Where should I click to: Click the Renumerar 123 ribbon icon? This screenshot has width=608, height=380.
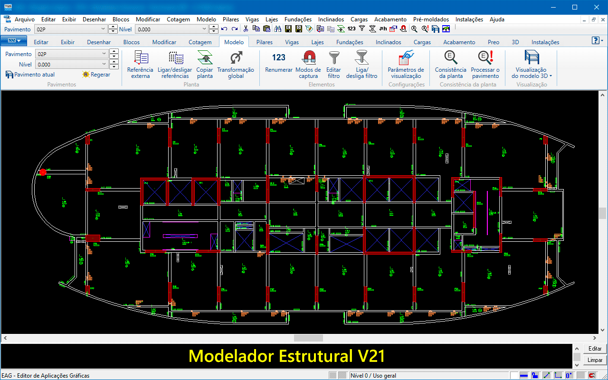pos(279,64)
